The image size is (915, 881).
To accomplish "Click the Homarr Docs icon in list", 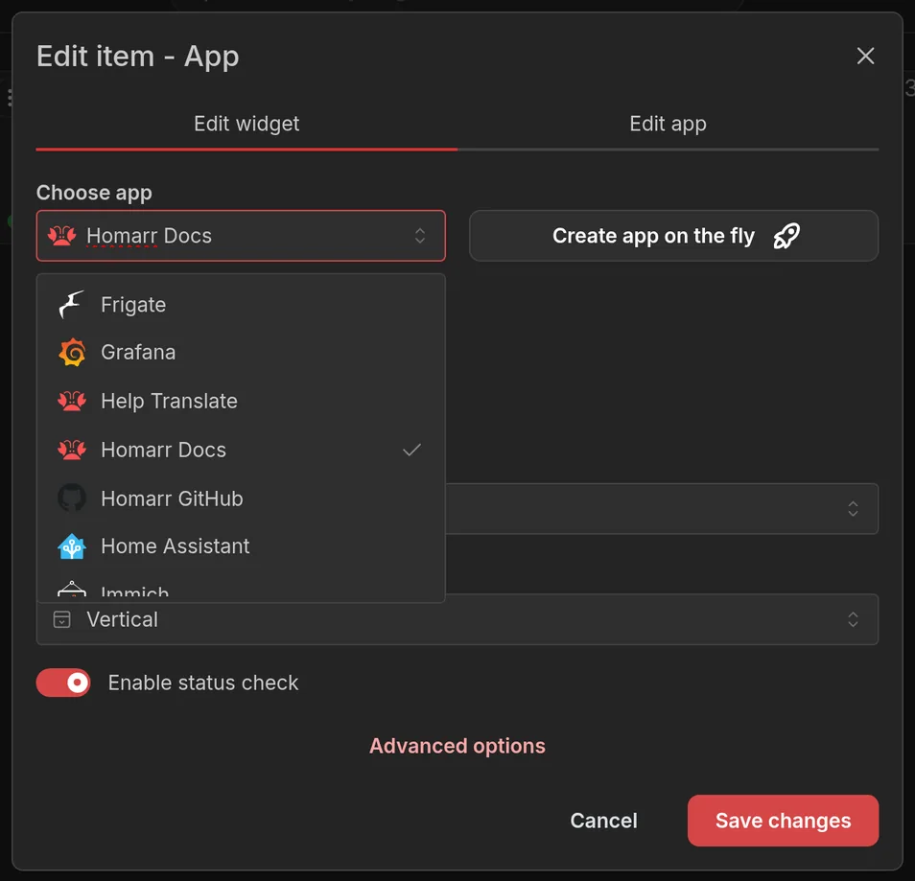I will 72,450.
